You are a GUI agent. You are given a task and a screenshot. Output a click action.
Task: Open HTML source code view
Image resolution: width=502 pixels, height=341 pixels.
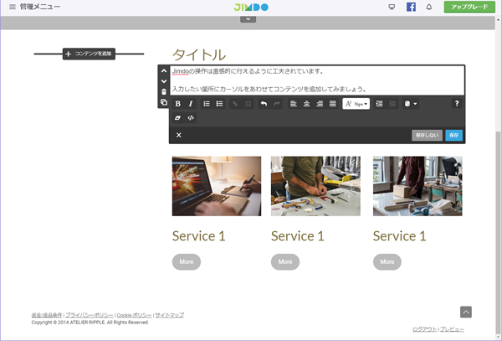[x=191, y=118]
